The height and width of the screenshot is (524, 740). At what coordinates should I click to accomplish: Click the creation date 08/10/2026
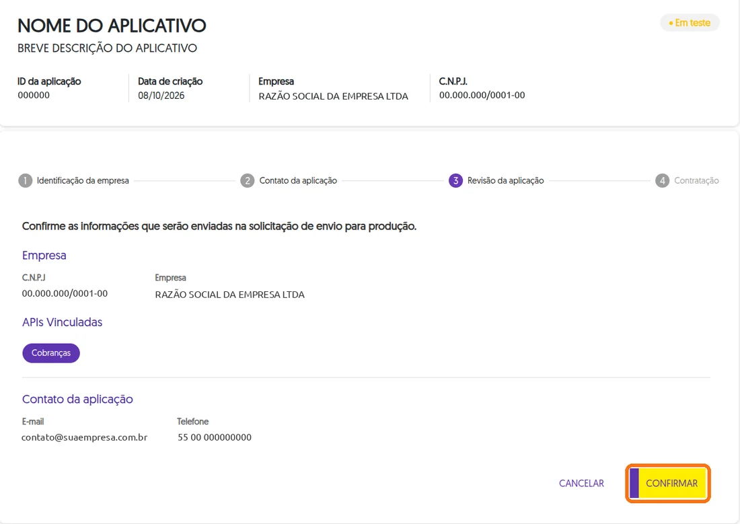coord(161,96)
